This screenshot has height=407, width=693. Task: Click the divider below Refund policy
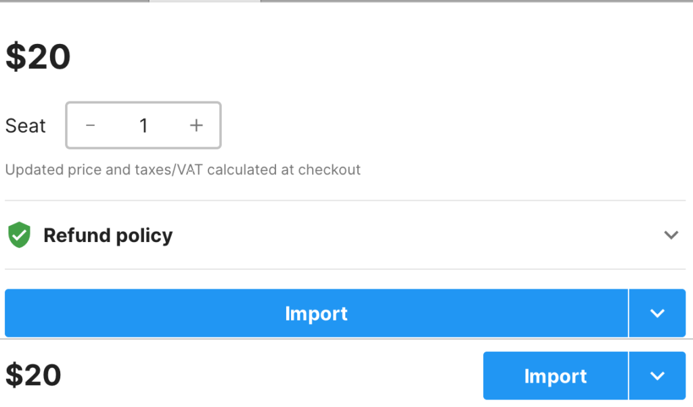point(345,269)
